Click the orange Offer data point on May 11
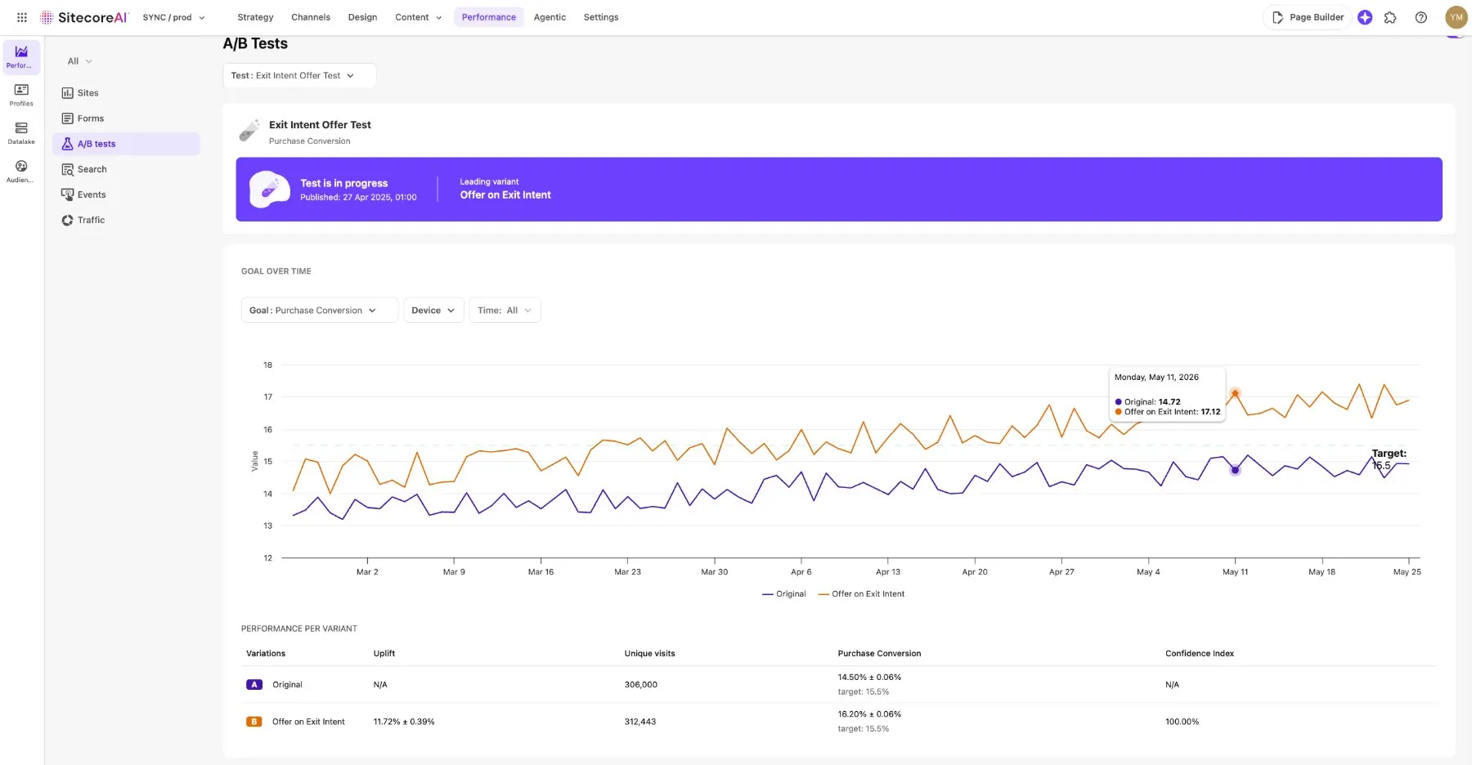This screenshot has height=765, width=1472. (1235, 393)
